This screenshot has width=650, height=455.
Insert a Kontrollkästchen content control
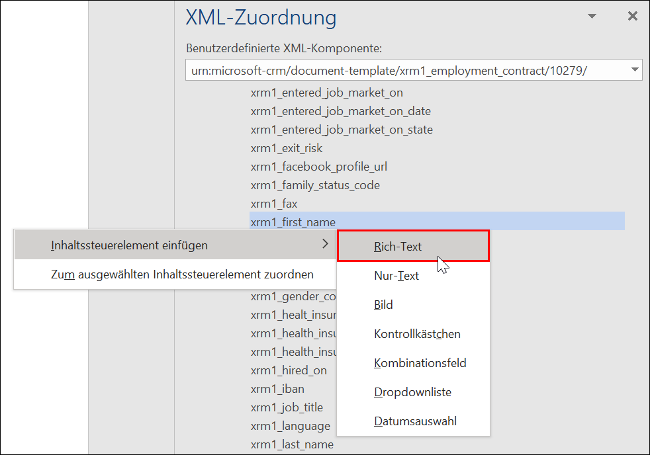pos(417,334)
